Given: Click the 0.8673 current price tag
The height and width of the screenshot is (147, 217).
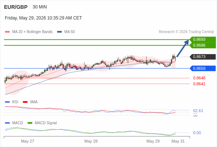Looking at the screenshot, I should click(203, 57).
